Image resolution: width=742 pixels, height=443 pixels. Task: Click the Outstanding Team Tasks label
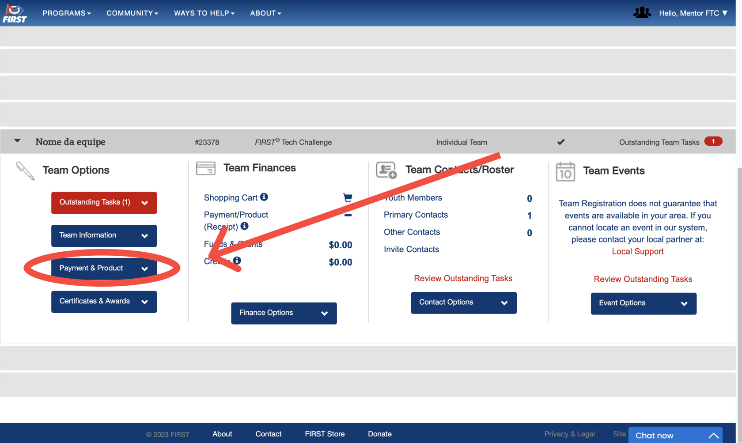[659, 142]
